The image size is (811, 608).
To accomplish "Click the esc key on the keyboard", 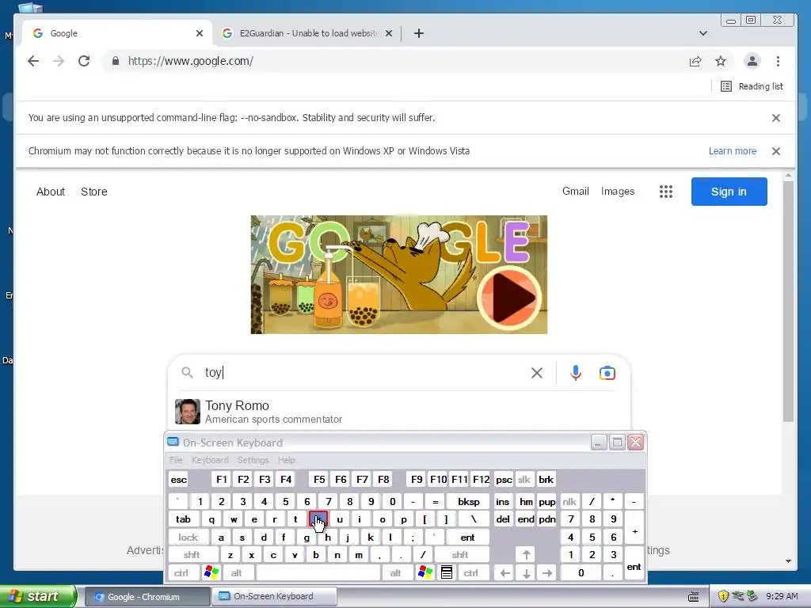I will (178, 480).
